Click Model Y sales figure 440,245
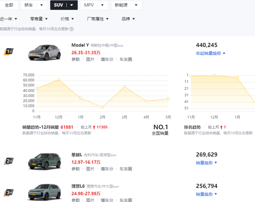The width and height of the screenshot is (255, 202). tap(206, 45)
